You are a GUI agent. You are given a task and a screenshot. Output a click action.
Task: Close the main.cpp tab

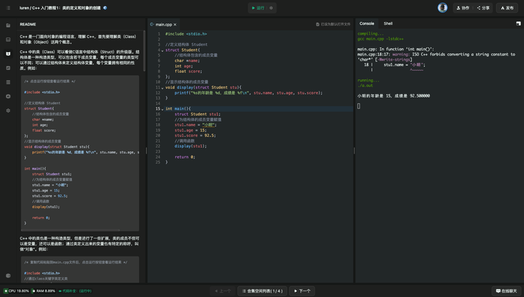(x=175, y=25)
